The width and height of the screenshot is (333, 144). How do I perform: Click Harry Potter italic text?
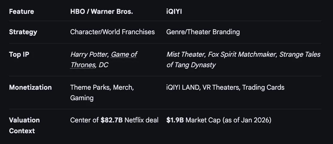[90, 55]
